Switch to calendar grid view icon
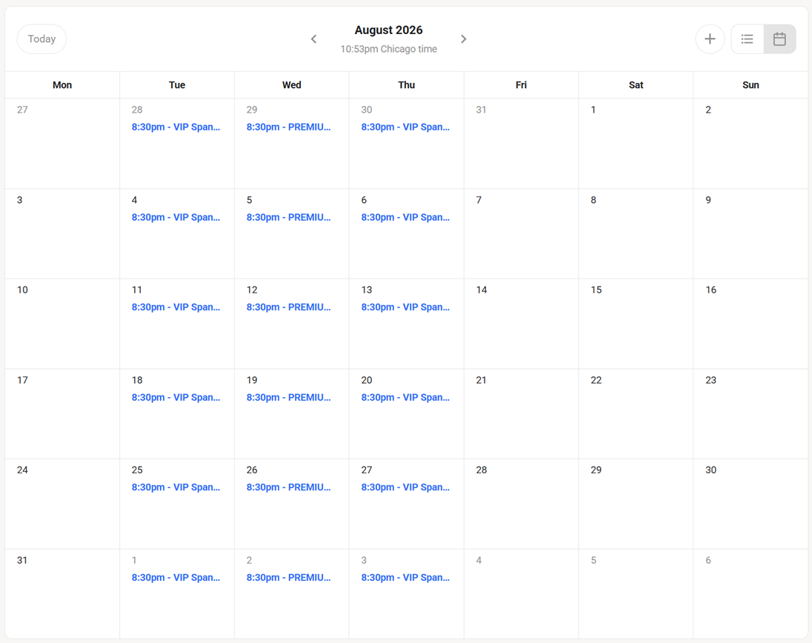 [780, 39]
